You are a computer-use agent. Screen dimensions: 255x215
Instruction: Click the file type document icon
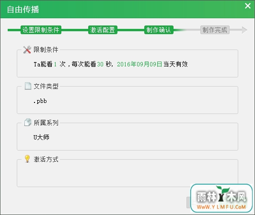coord(28,86)
